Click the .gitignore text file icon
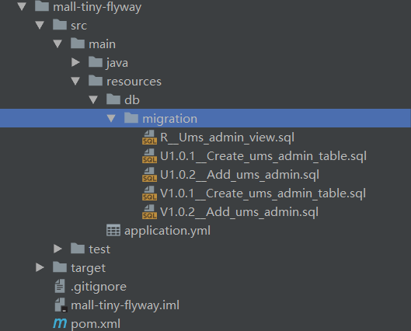411x331 pixels. click(60, 286)
